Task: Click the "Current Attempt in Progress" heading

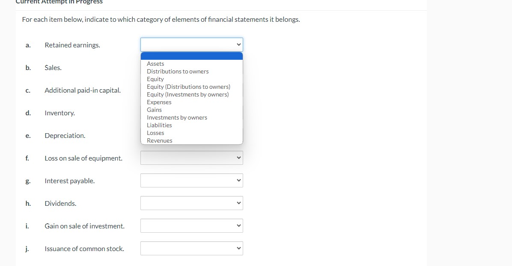Action: [x=58, y=2]
